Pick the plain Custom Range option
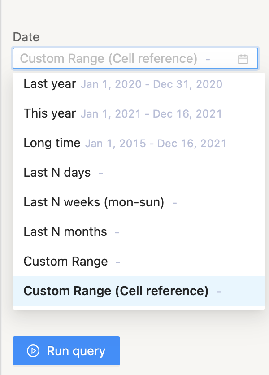 [139, 262]
